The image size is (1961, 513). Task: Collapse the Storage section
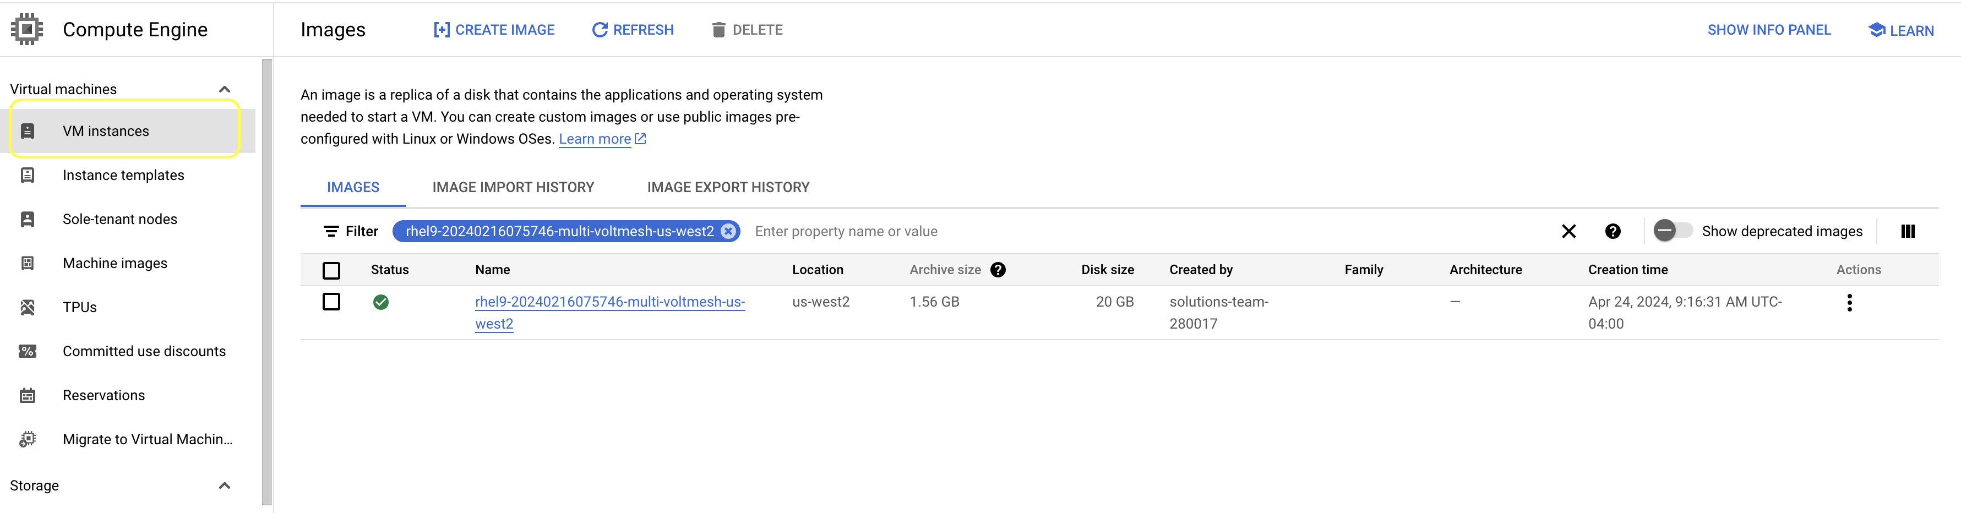[225, 485]
